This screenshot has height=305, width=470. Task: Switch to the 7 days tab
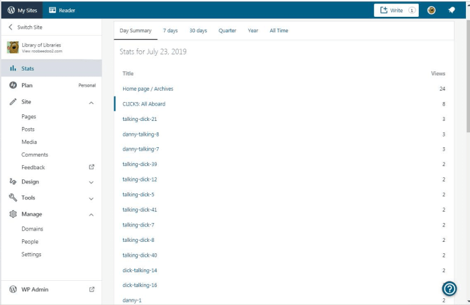tap(170, 30)
